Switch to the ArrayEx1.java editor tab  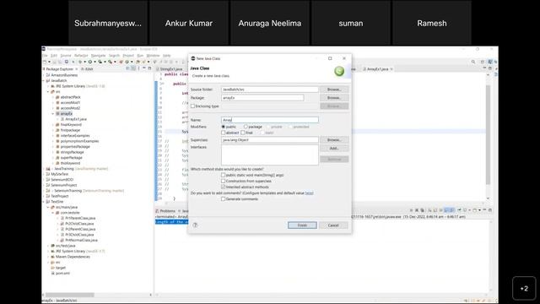[377, 69]
